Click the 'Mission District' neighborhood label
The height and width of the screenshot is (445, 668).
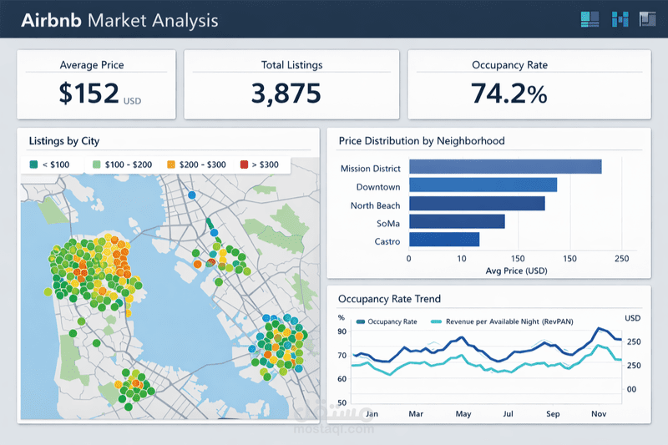[370, 169]
